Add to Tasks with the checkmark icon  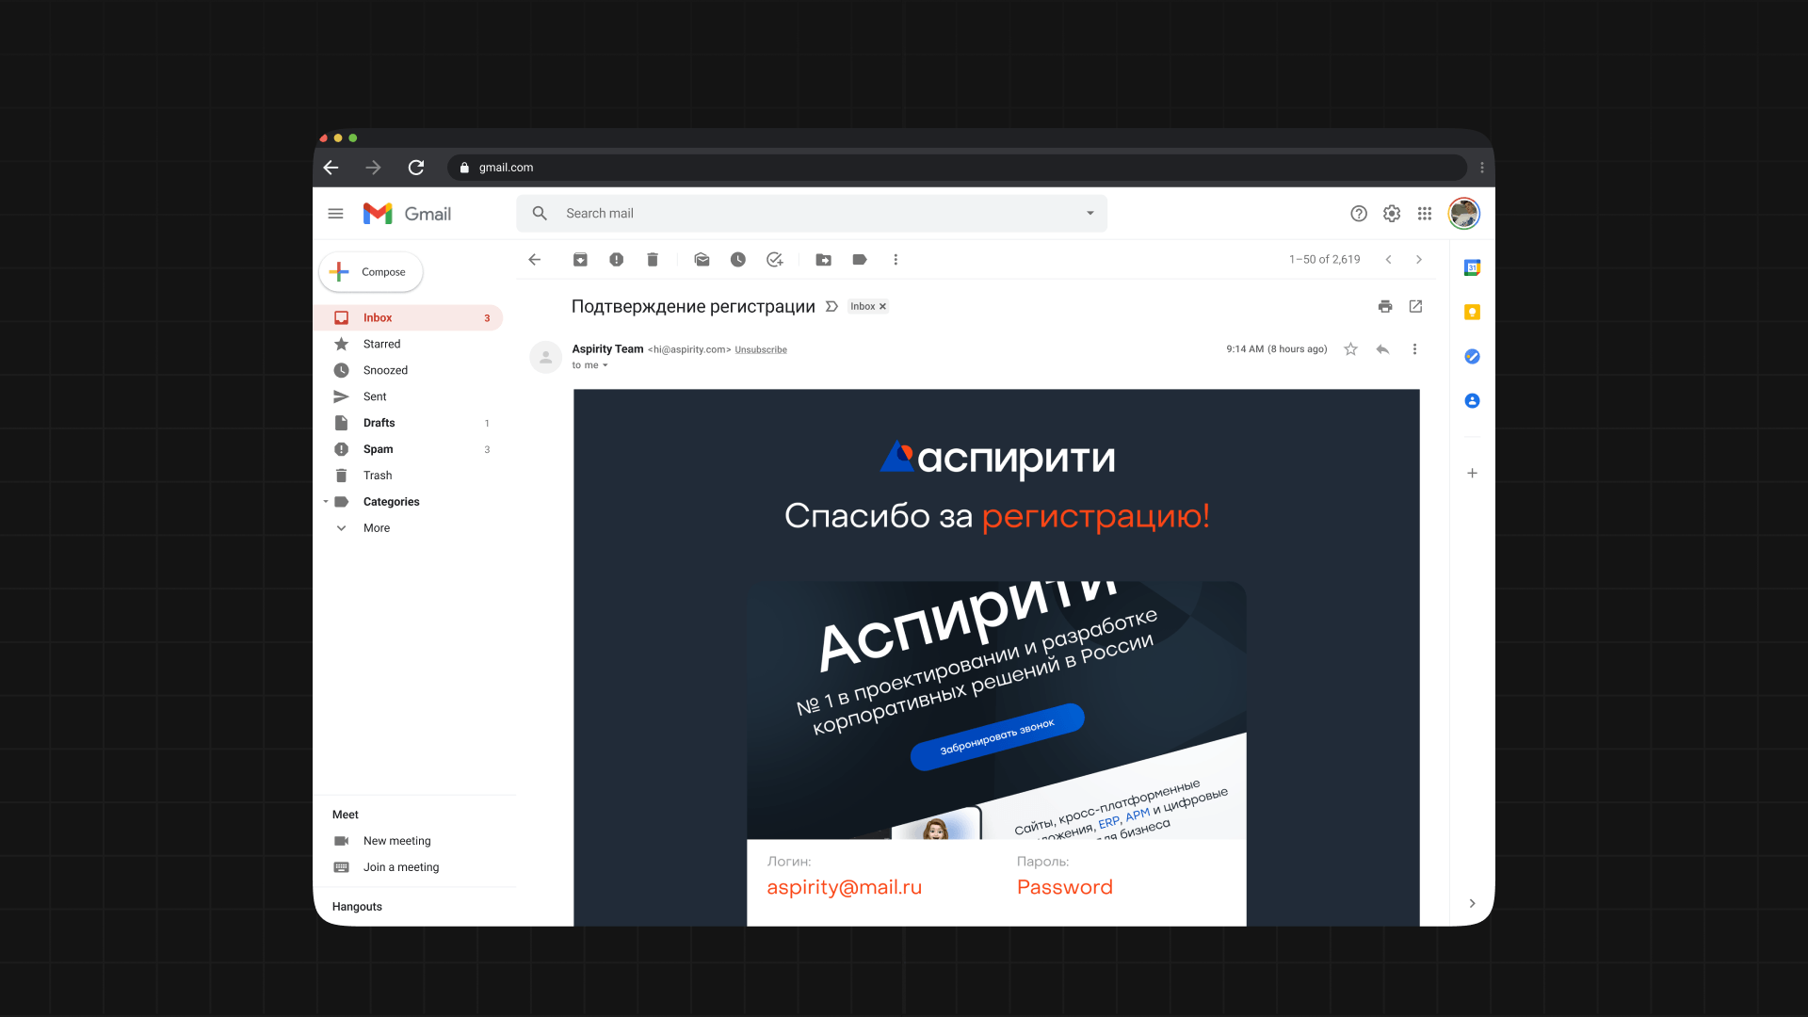coord(774,260)
